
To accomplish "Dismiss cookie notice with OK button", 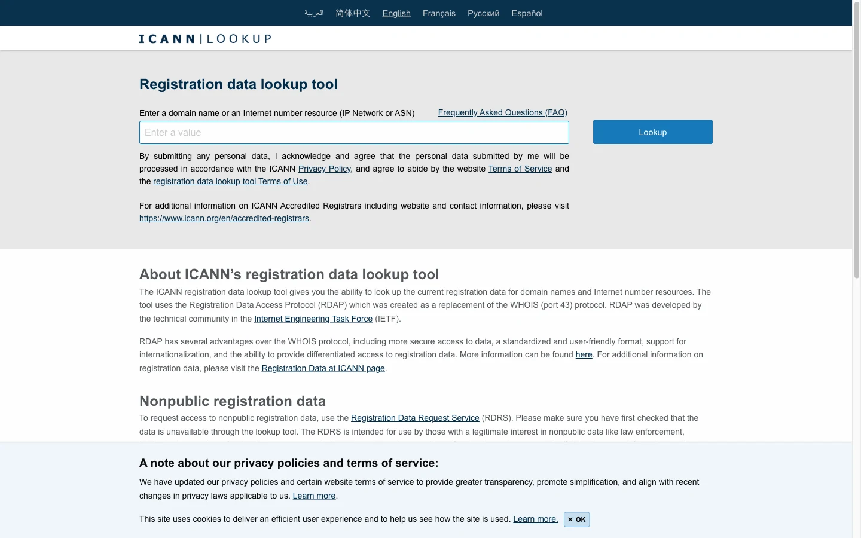I will (576, 519).
